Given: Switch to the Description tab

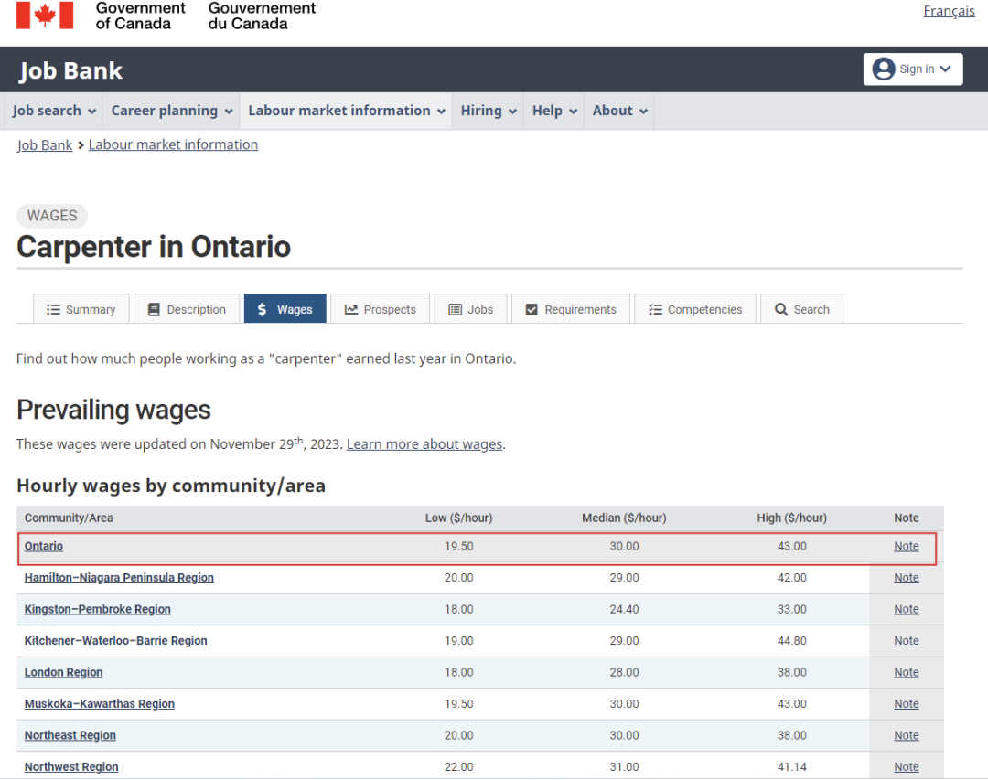Looking at the screenshot, I should [187, 309].
